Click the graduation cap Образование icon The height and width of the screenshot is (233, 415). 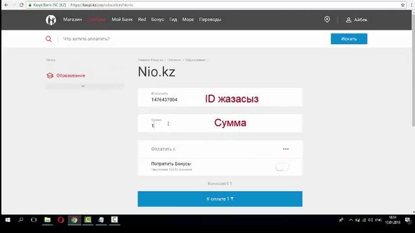coord(50,76)
